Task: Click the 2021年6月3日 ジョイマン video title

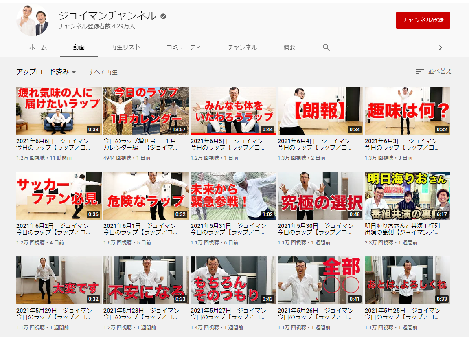Action: [x=402, y=144]
